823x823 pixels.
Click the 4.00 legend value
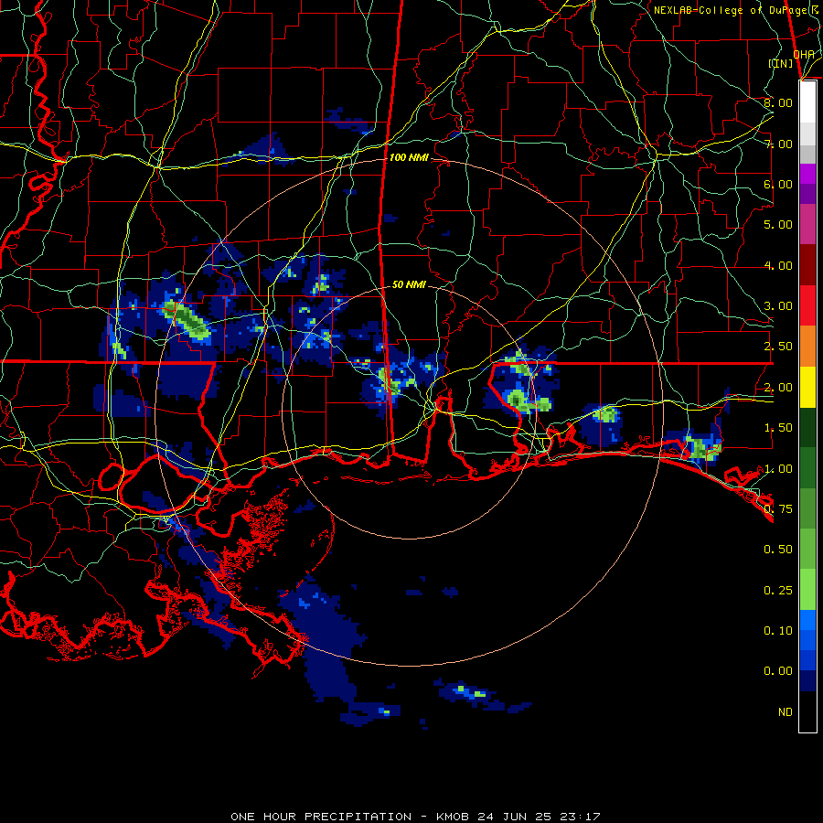point(778,265)
